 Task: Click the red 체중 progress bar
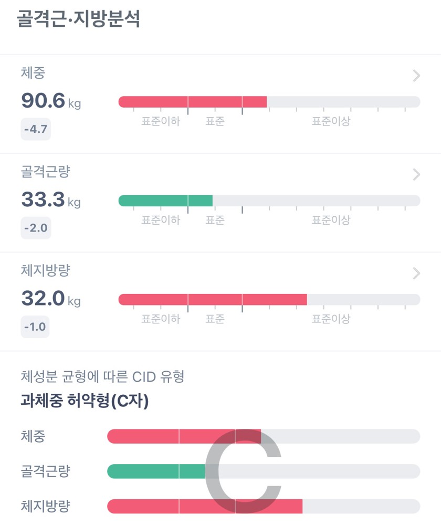(192, 102)
